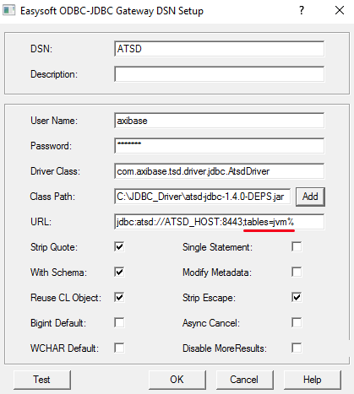This screenshot has height=394, width=354.
Task: Click the question mark help icon
Action: [x=302, y=10]
